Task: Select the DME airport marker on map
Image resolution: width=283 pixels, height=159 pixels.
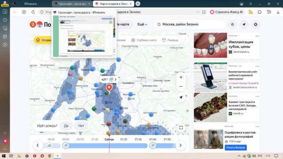Action: click(124, 108)
